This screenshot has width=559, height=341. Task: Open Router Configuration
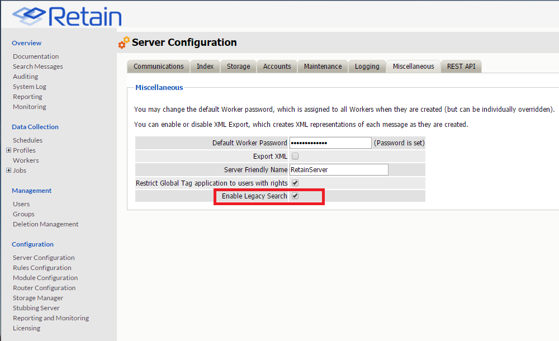[x=44, y=287]
